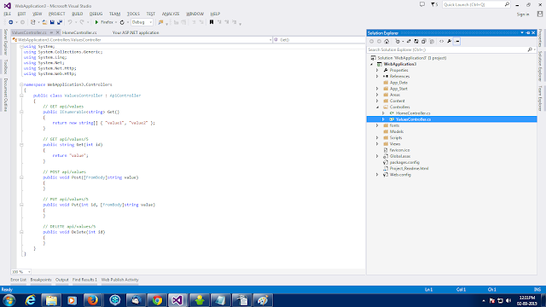Viewport: 546px width, 307px height.
Task: Close the ValuesController.cs tab
Action: tap(58, 32)
